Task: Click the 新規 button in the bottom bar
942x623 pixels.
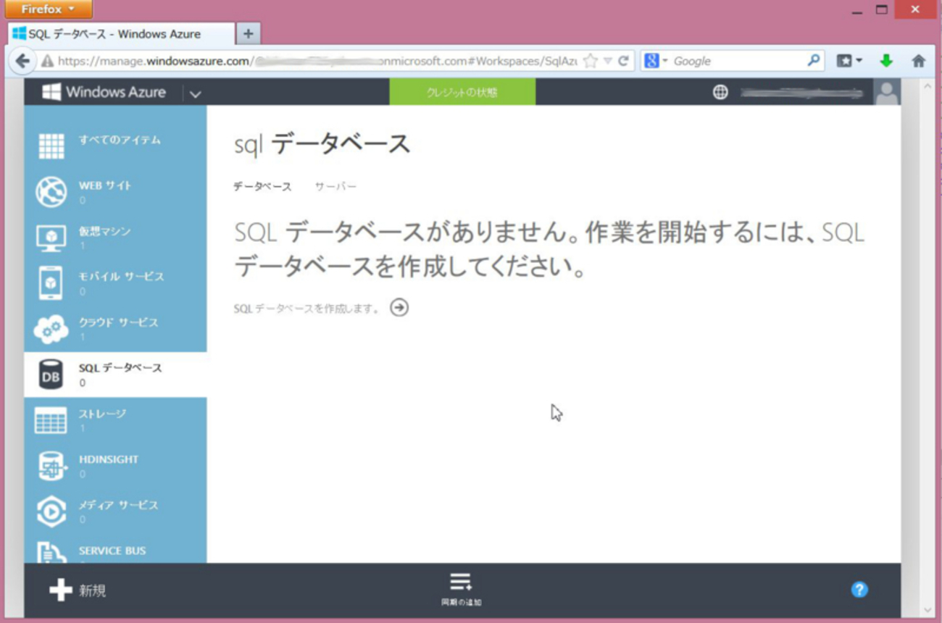Action: 78,590
